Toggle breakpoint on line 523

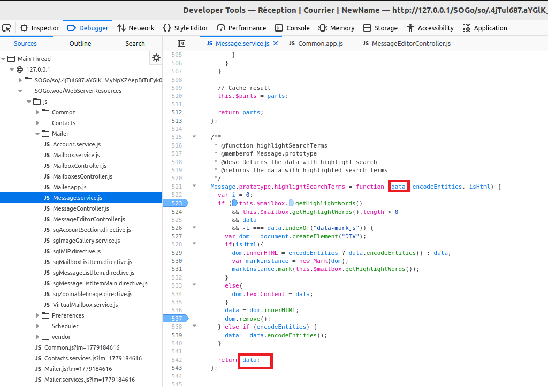click(176, 203)
